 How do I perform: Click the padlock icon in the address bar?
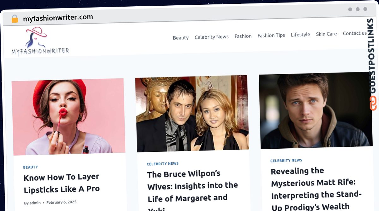coord(15,19)
